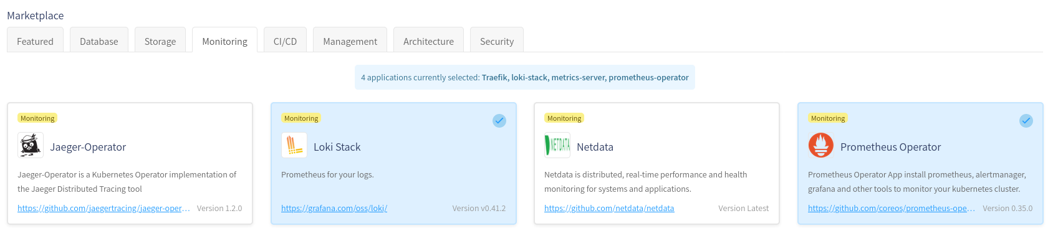1058x236 pixels.
Task: Click the Netdata description text
Action: (645, 182)
